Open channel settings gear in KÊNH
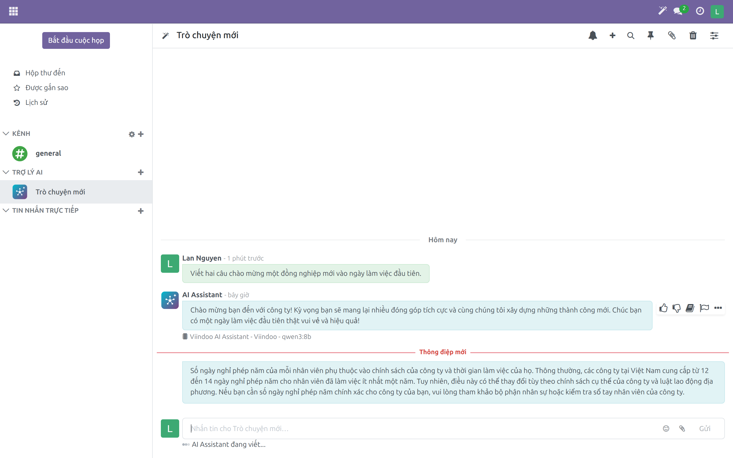Image resolution: width=733 pixels, height=458 pixels. [x=131, y=134]
